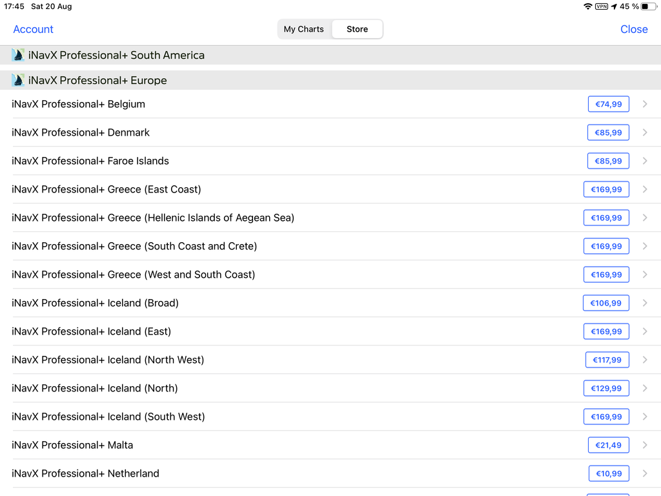Open Netherland details chevron
Screen dimensions: 661x496
point(645,473)
